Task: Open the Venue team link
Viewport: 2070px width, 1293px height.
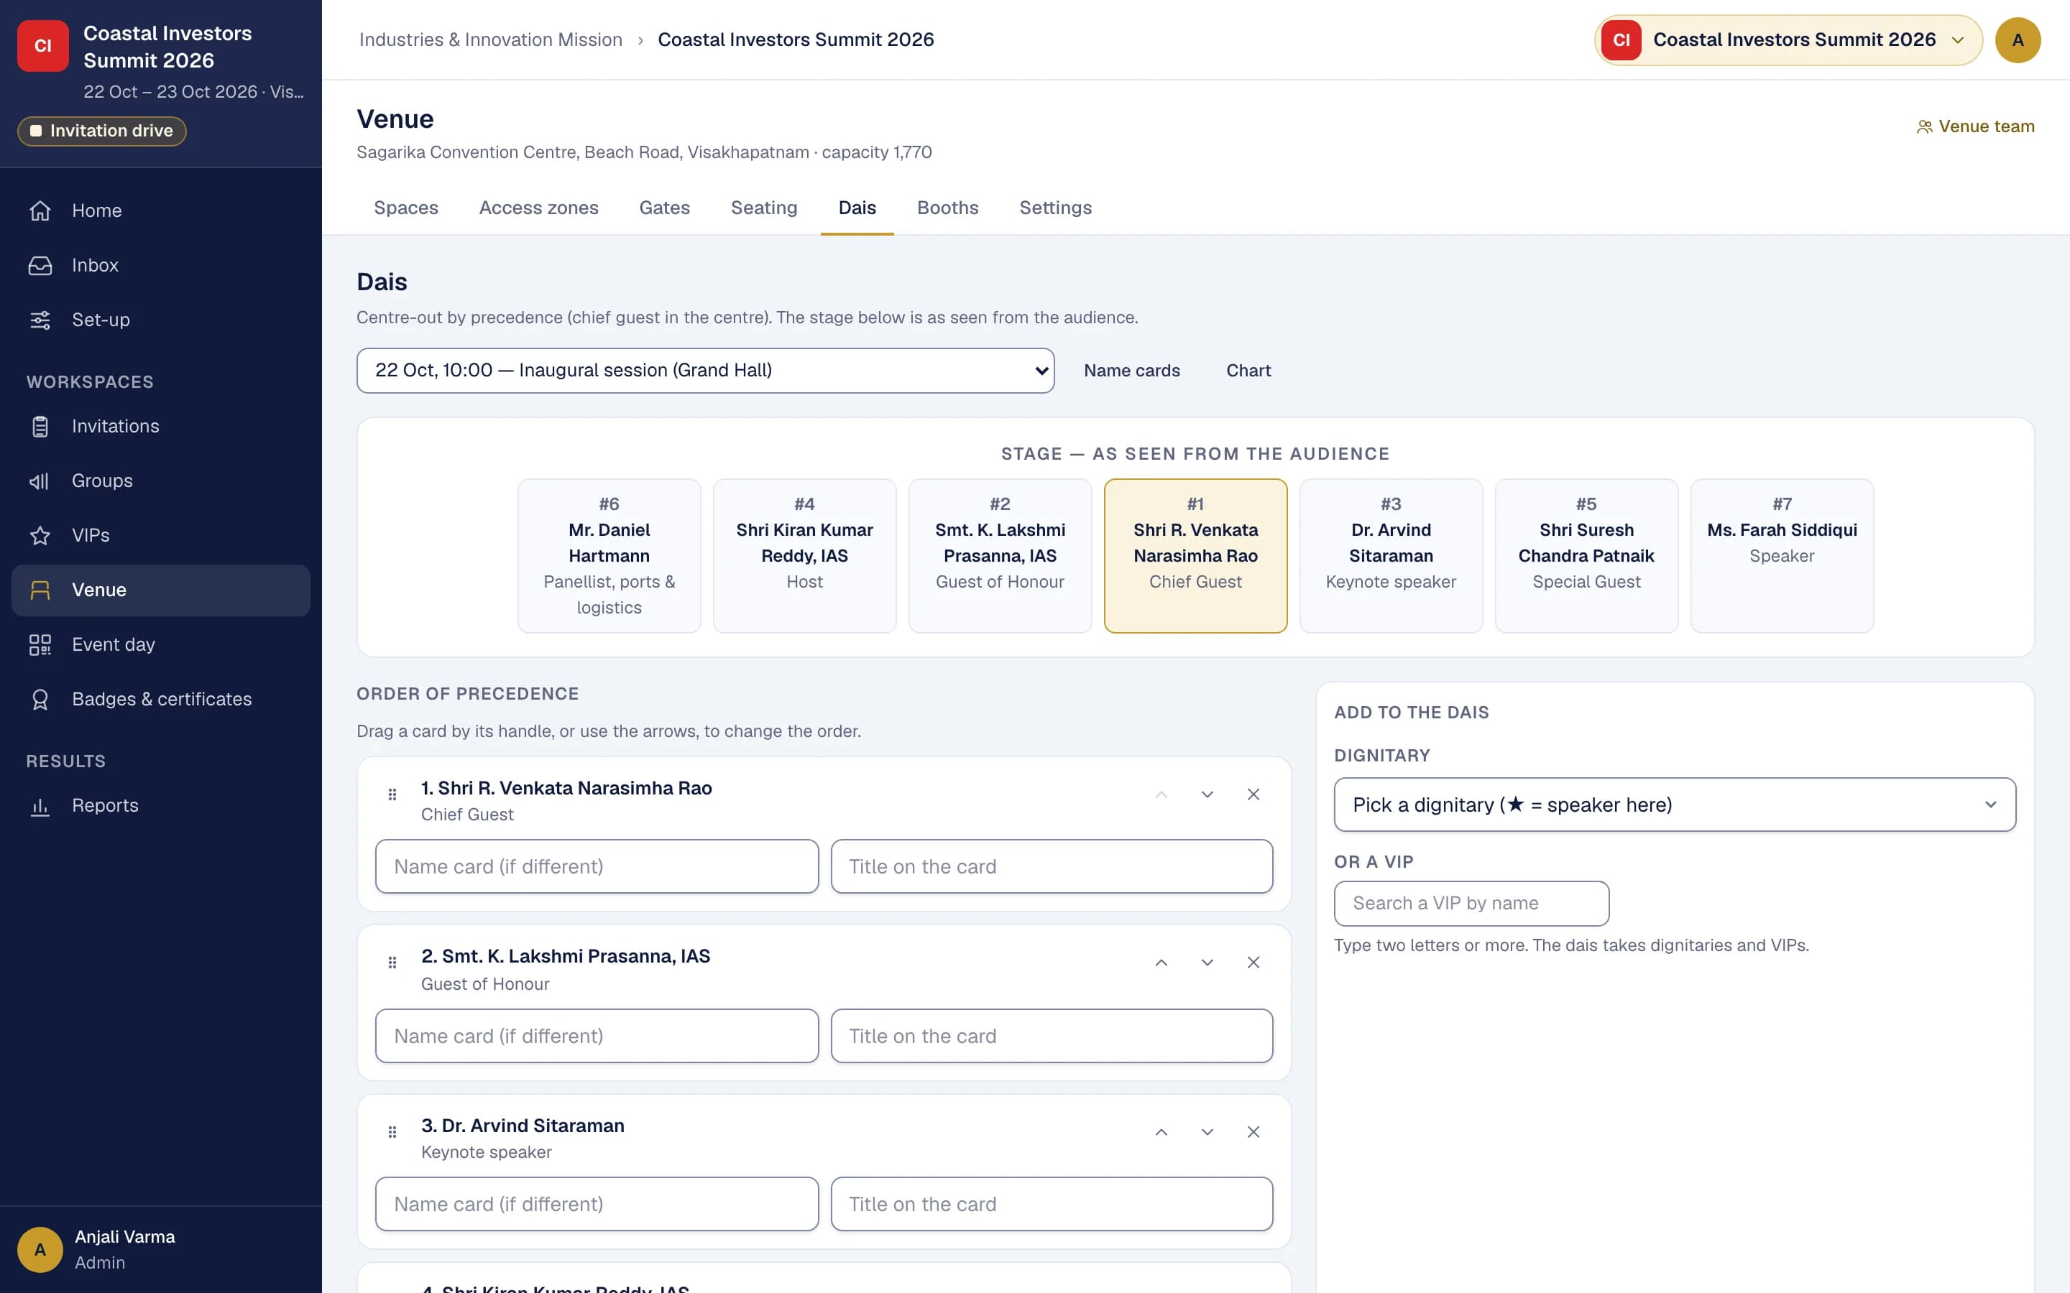Action: pos(1975,126)
